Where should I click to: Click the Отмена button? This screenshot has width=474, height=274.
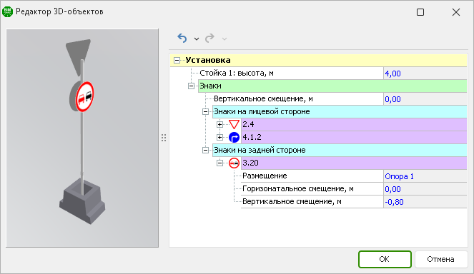(x=440, y=259)
